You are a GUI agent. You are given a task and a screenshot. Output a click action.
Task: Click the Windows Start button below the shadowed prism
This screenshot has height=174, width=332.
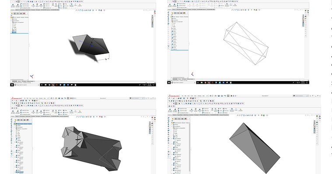point(12,85)
